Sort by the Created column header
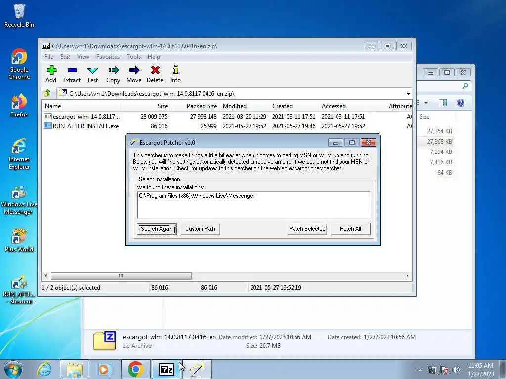The width and height of the screenshot is (506, 379). (294, 106)
